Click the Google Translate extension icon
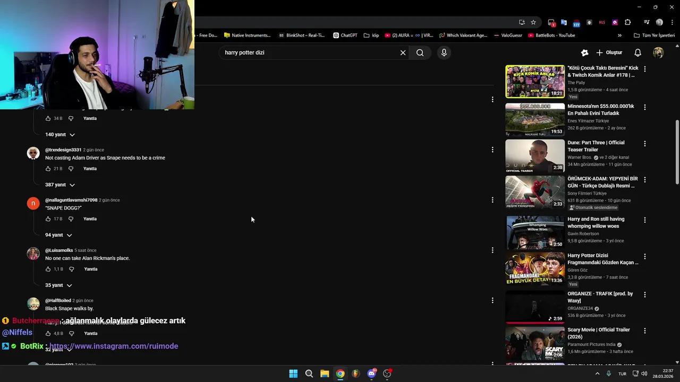 click(x=564, y=22)
